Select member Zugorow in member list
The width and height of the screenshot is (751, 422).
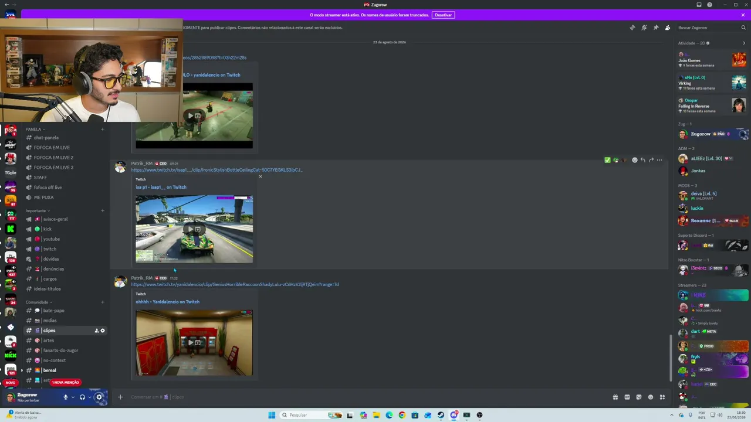click(712, 134)
